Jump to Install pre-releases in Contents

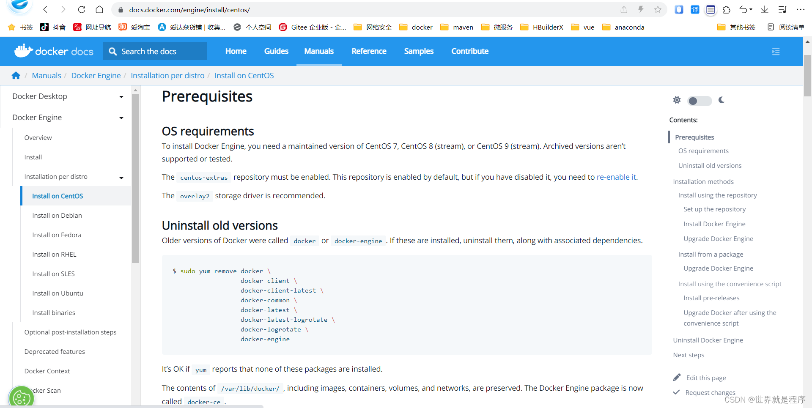(x=711, y=298)
